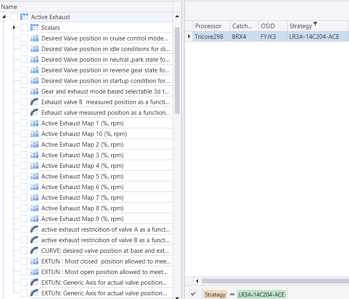This screenshot has width=349, height=299.
Task: Click the filter icon on Strategy column
Action: tap(315, 24)
